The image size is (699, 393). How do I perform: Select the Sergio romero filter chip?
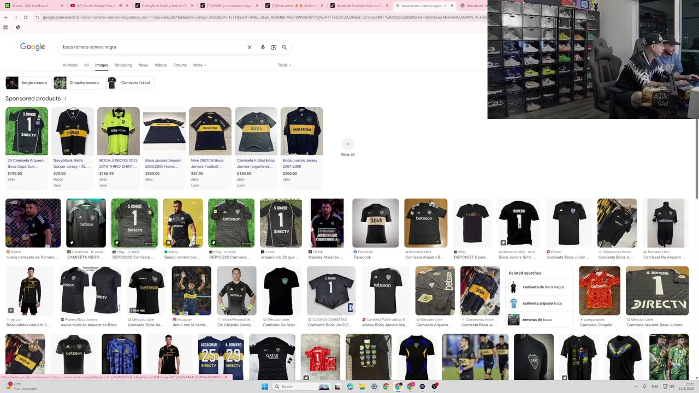click(28, 83)
